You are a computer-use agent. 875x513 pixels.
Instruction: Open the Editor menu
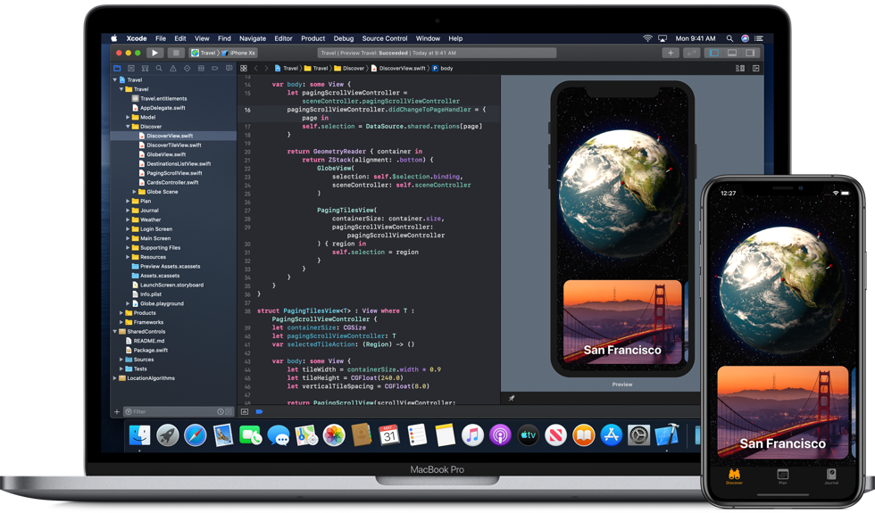click(x=284, y=38)
